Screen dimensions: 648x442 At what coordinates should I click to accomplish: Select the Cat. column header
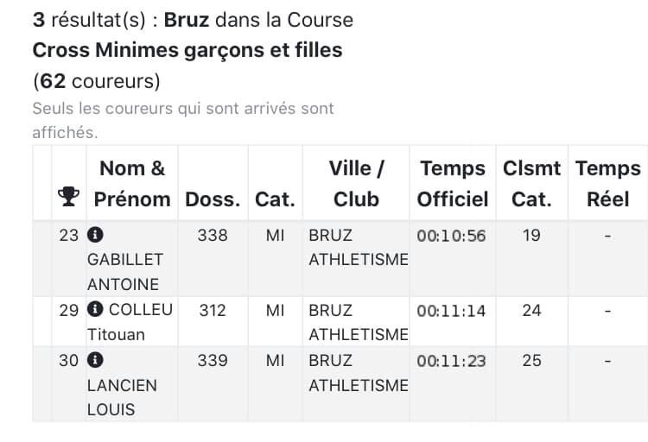click(x=275, y=199)
